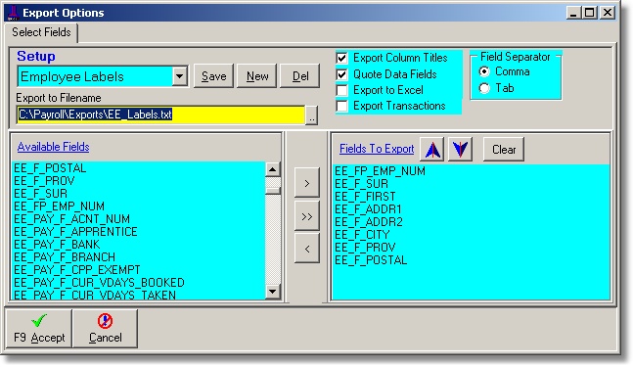Browse for export filename with .. button
The width and height of the screenshot is (633, 367).
coord(311,115)
